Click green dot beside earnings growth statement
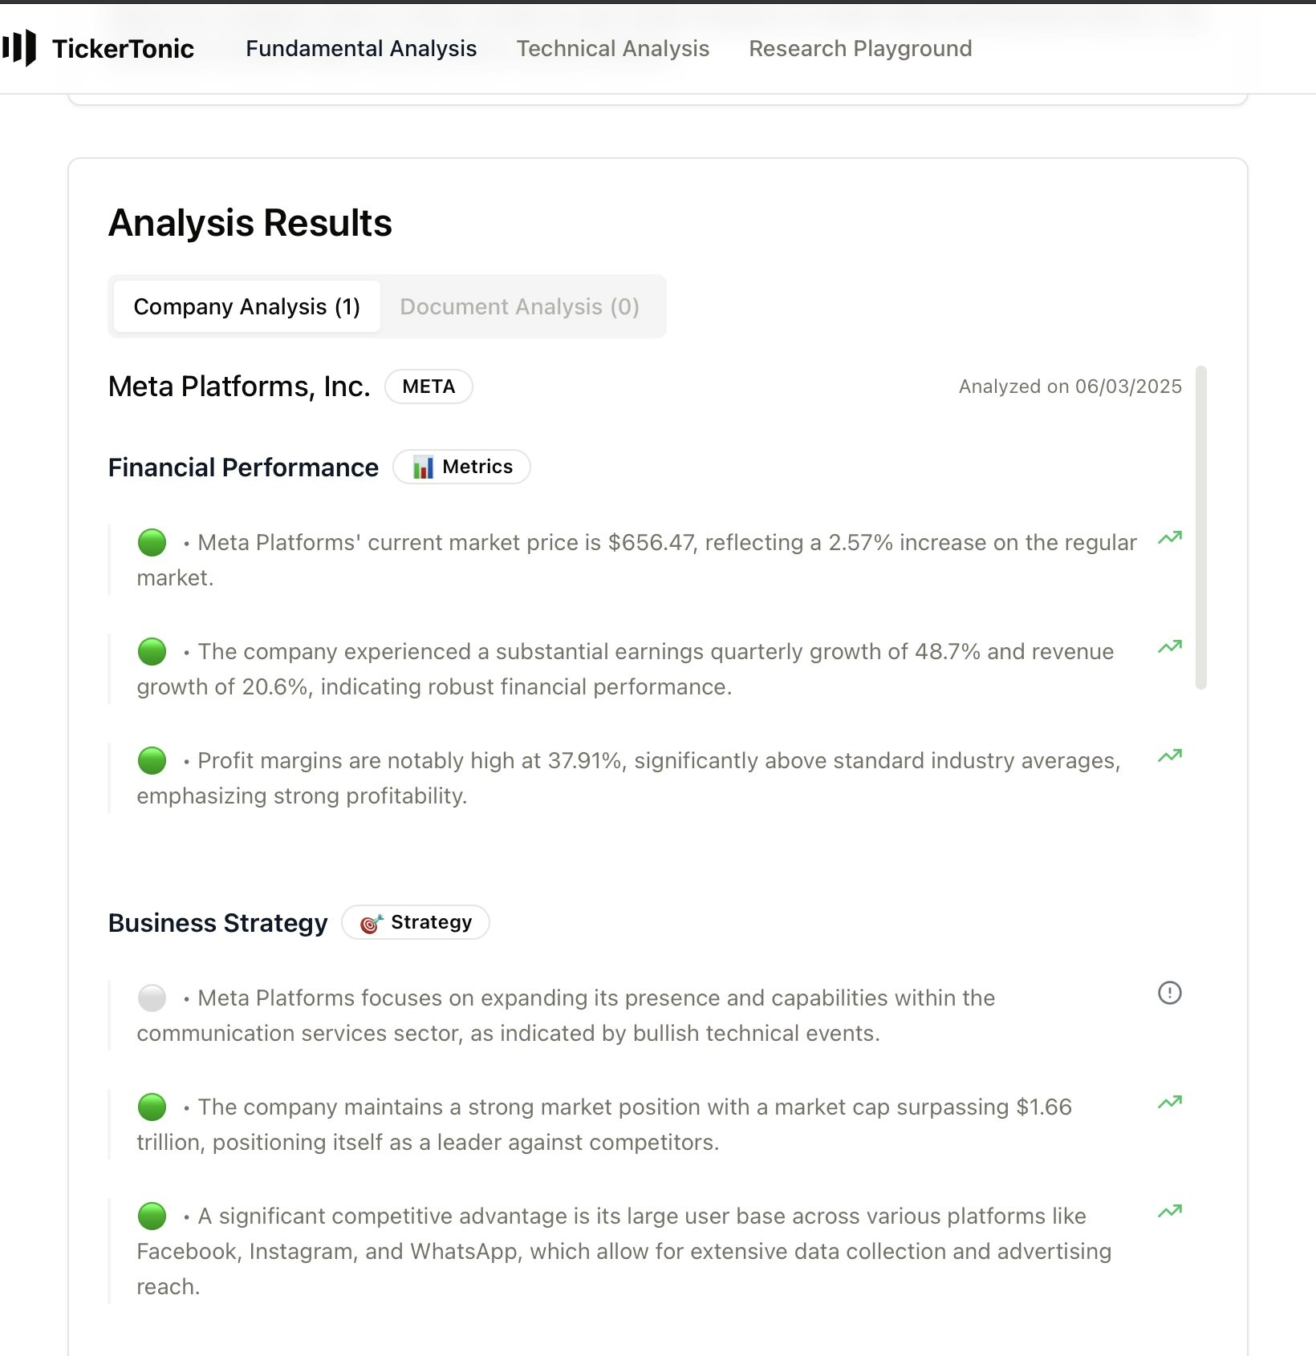This screenshot has width=1316, height=1356. pos(152,652)
